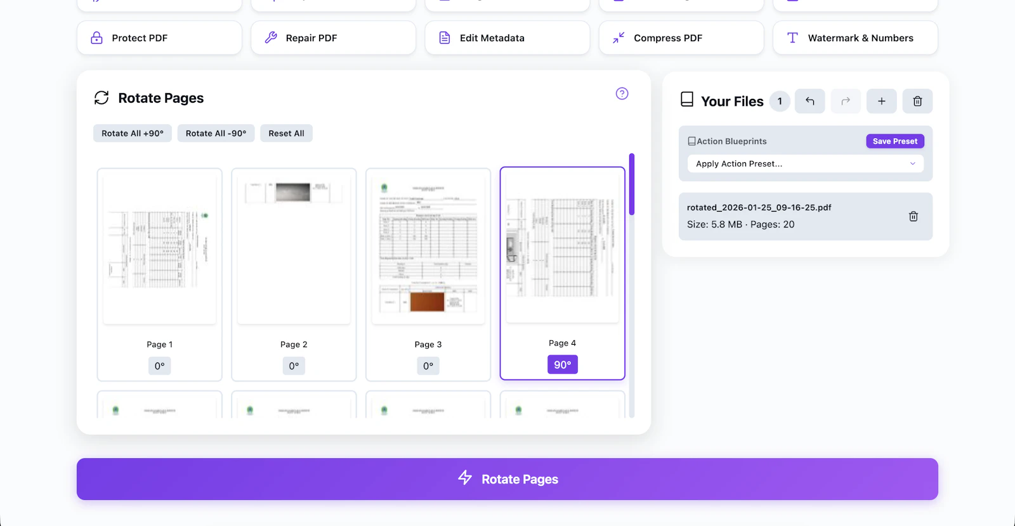This screenshot has height=526, width=1015.
Task: Click the plus icon to add files
Action: coord(882,101)
